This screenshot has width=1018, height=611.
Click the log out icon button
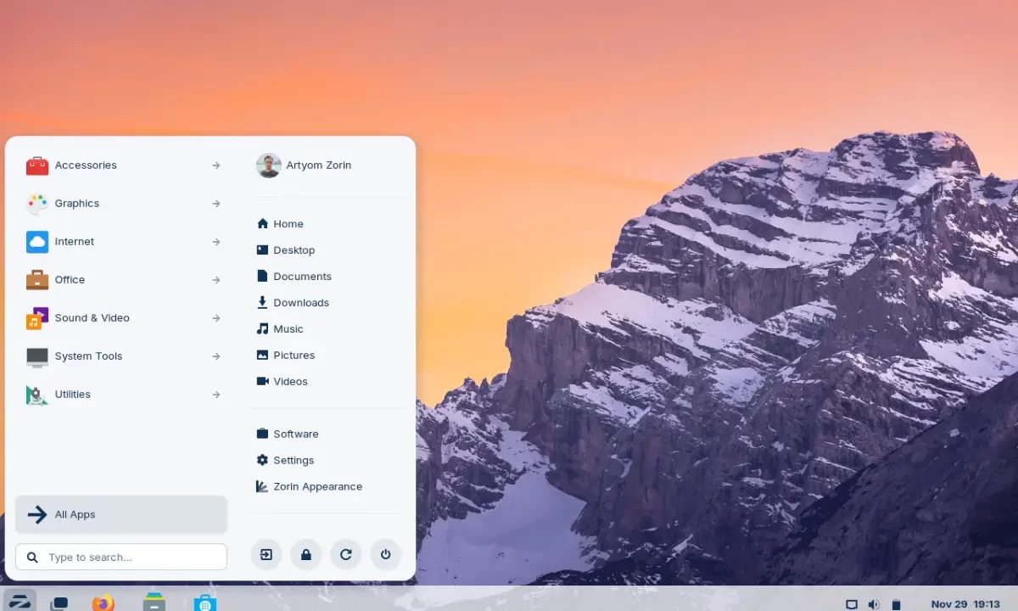pyautogui.click(x=266, y=555)
